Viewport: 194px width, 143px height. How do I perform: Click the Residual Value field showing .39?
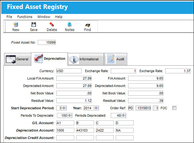click(146, 101)
